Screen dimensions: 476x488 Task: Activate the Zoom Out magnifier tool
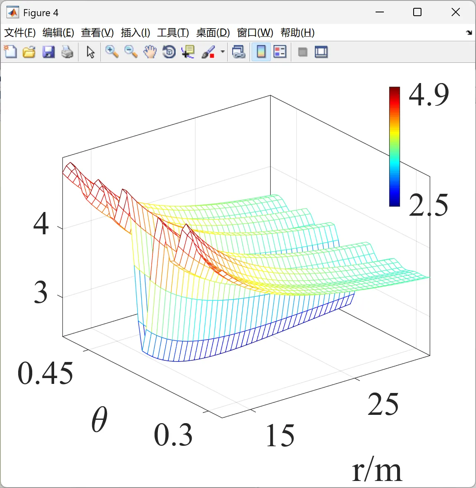[x=131, y=52]
